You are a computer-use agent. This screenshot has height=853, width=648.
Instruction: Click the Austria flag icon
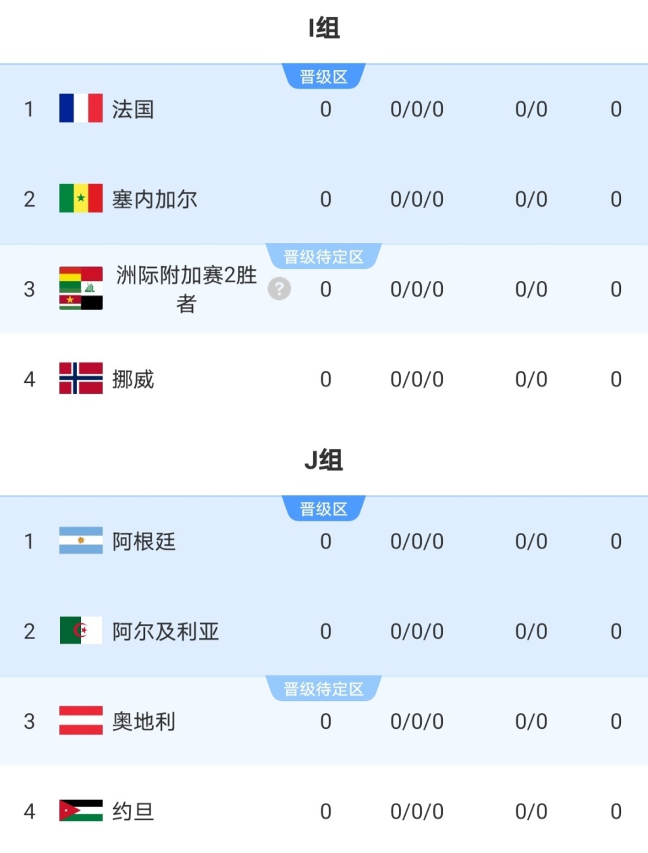pyautogui.click(x=81, y=721)
